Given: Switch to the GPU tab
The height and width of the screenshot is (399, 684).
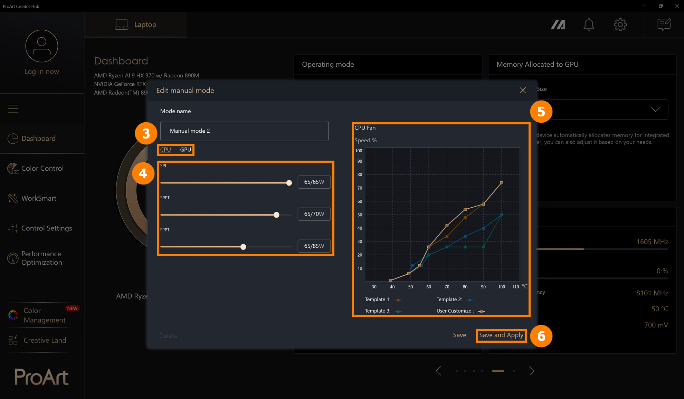Looking at the screenshot, I should pyautogui.click(x=186, y=150).
